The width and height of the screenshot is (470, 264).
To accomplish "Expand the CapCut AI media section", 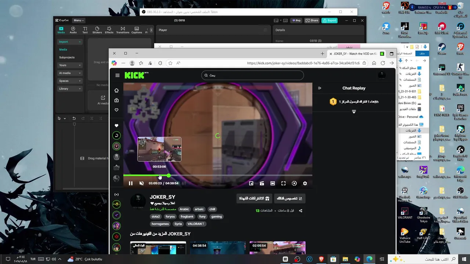I will (x=70, y=73).
